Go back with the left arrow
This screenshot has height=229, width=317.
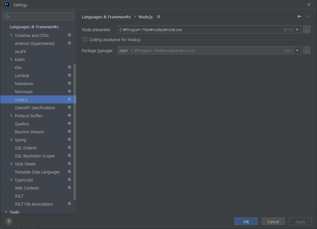[299, 16]
